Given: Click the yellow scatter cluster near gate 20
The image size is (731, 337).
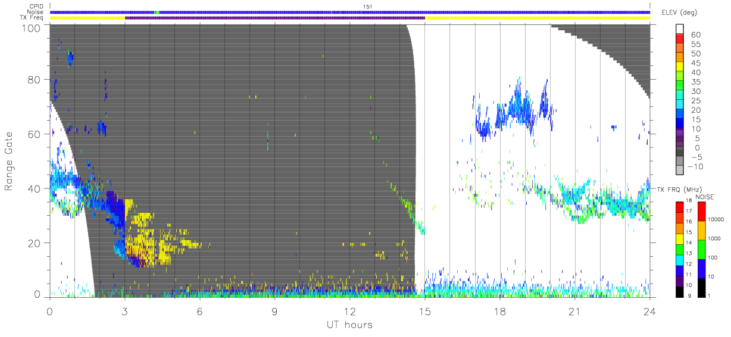Looking at the screenshot, I should click(149, 242).
